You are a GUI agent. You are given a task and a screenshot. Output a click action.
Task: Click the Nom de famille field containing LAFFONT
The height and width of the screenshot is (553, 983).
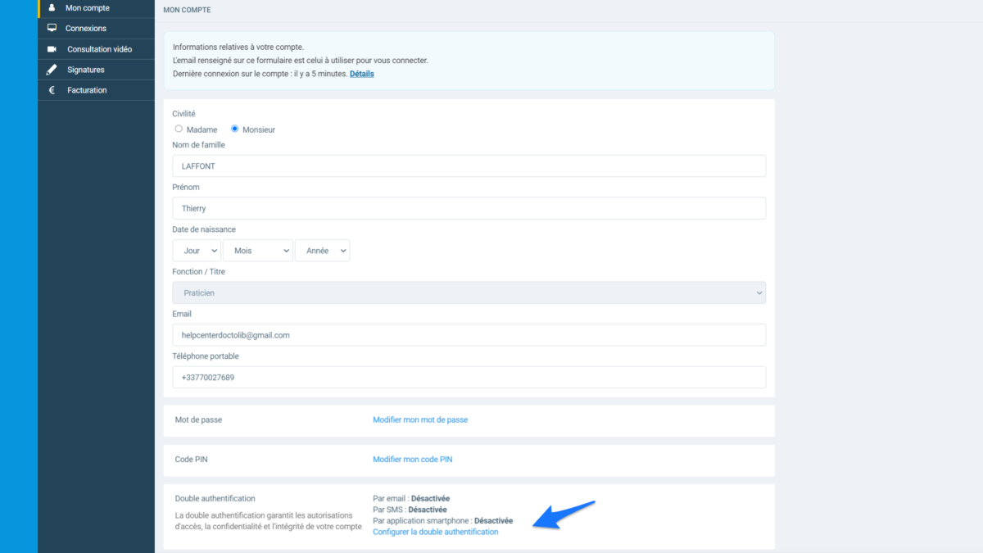pos(469,166)
